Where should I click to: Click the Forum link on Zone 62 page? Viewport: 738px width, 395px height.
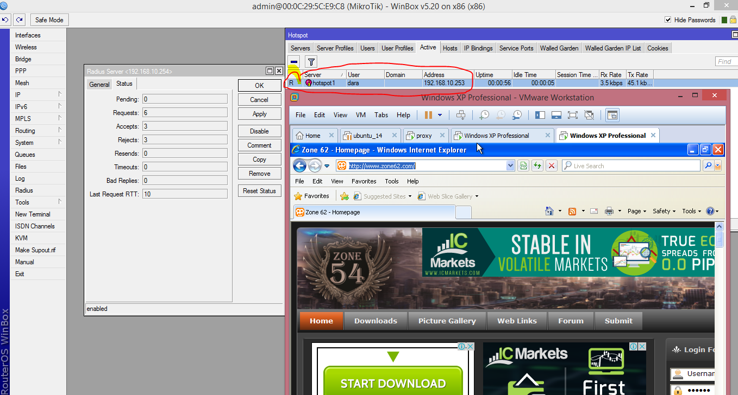571,321
